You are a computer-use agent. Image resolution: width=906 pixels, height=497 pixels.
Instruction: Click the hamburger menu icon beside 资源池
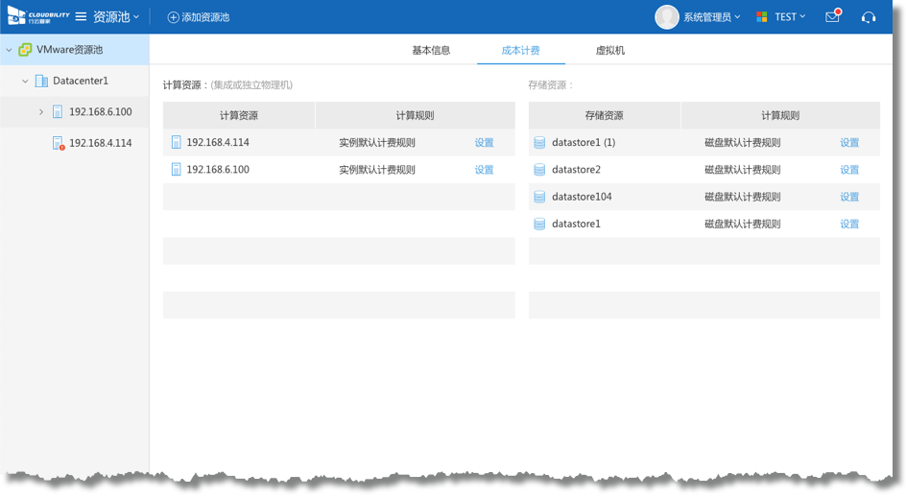tap(82, 17)
